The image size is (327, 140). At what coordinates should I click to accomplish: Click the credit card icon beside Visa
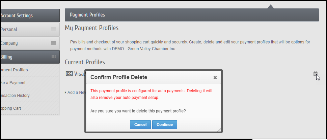(69, 74)
